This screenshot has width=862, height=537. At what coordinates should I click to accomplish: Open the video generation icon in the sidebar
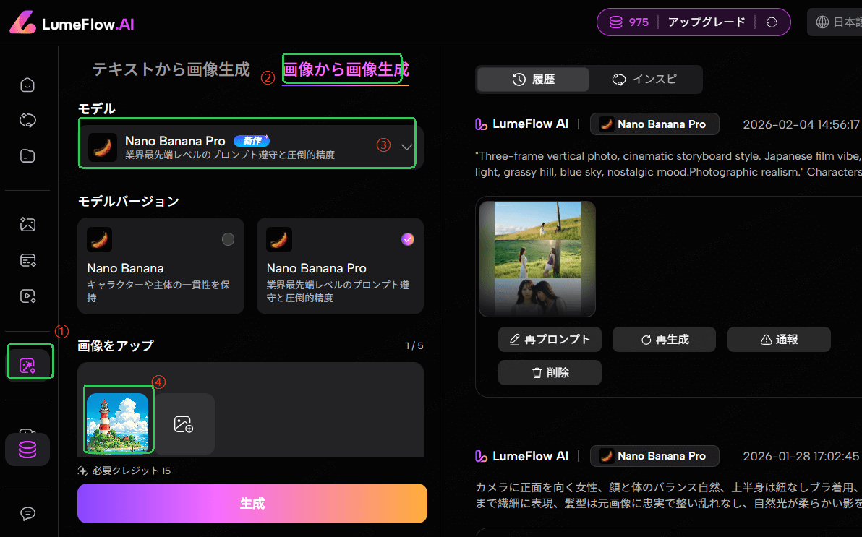coord(27,295)
